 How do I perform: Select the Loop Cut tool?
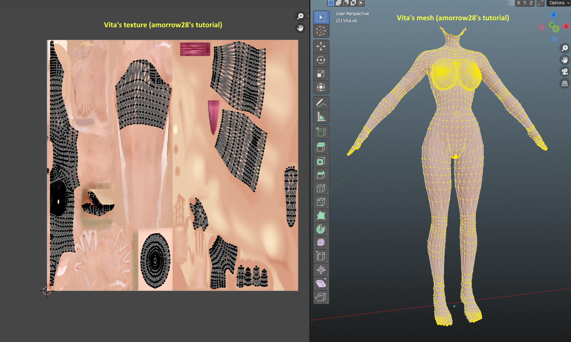[321, 188]
